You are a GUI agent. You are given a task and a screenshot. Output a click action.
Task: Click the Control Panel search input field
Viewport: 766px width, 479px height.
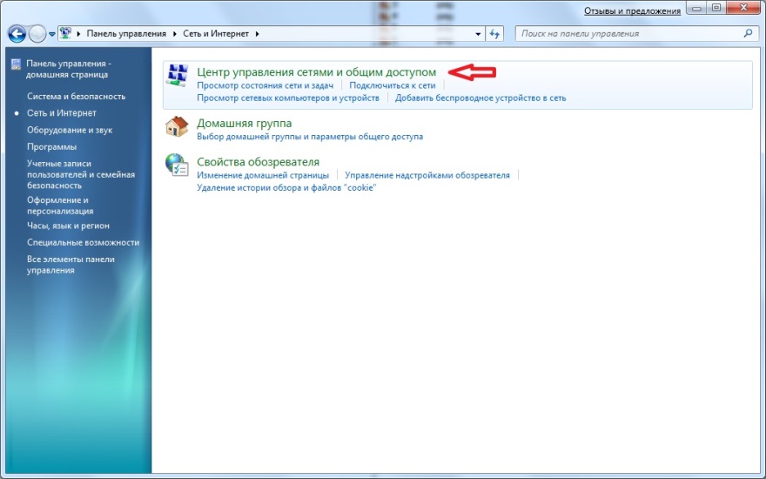tap(628, 34)
